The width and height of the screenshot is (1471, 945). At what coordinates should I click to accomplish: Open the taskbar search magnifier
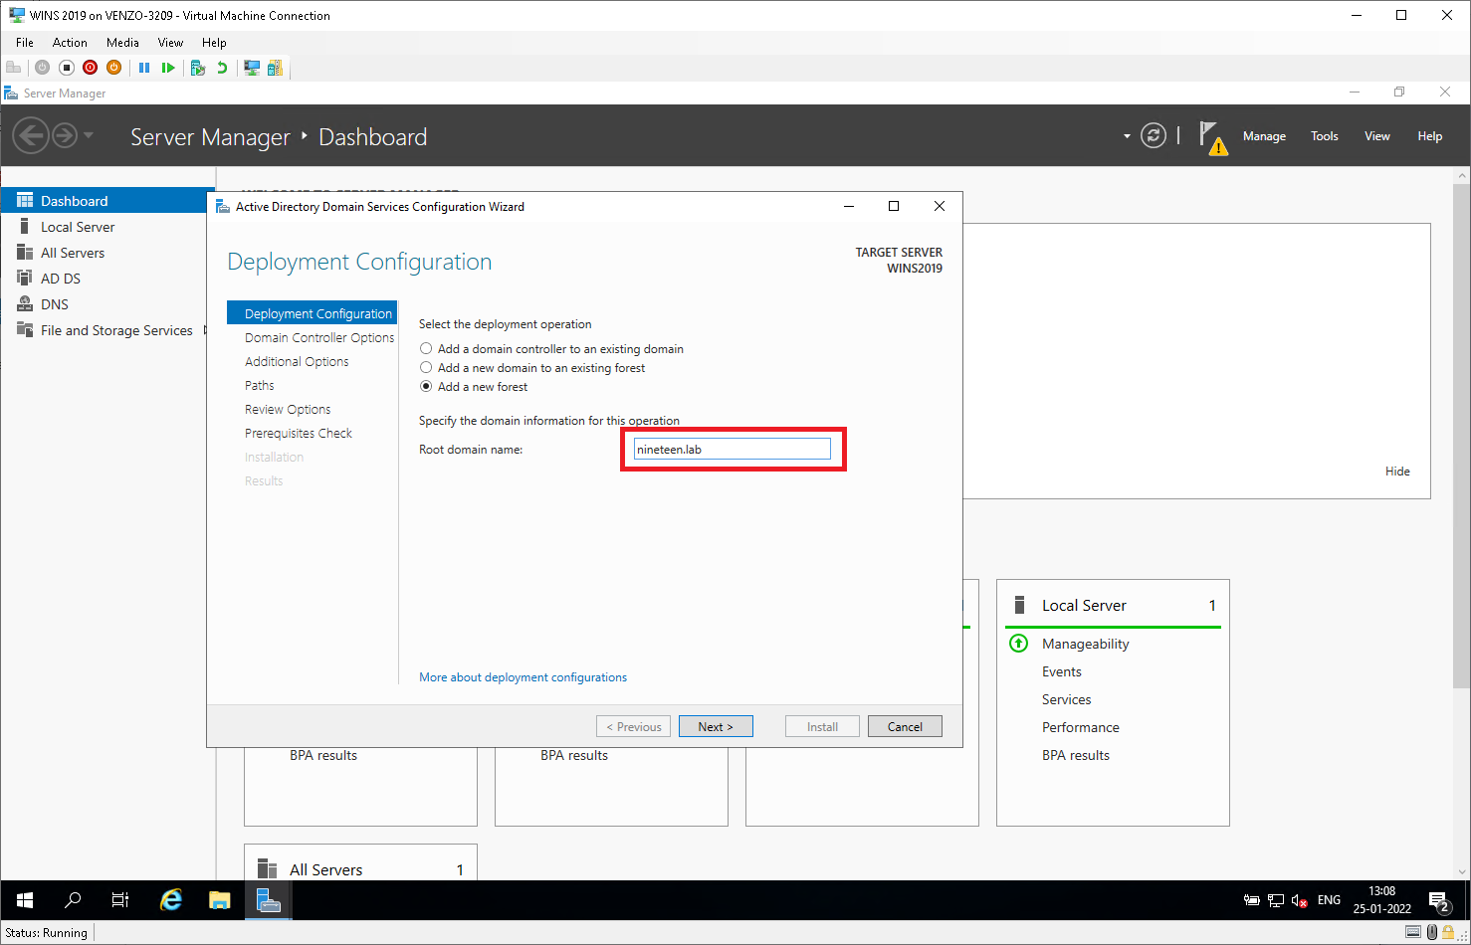[73, 900]
